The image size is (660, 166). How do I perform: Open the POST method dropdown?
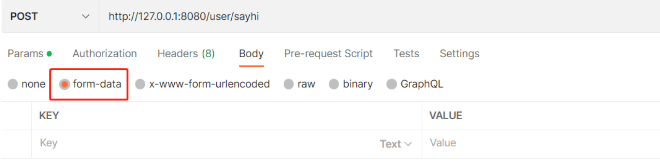(x=50, y=16)
